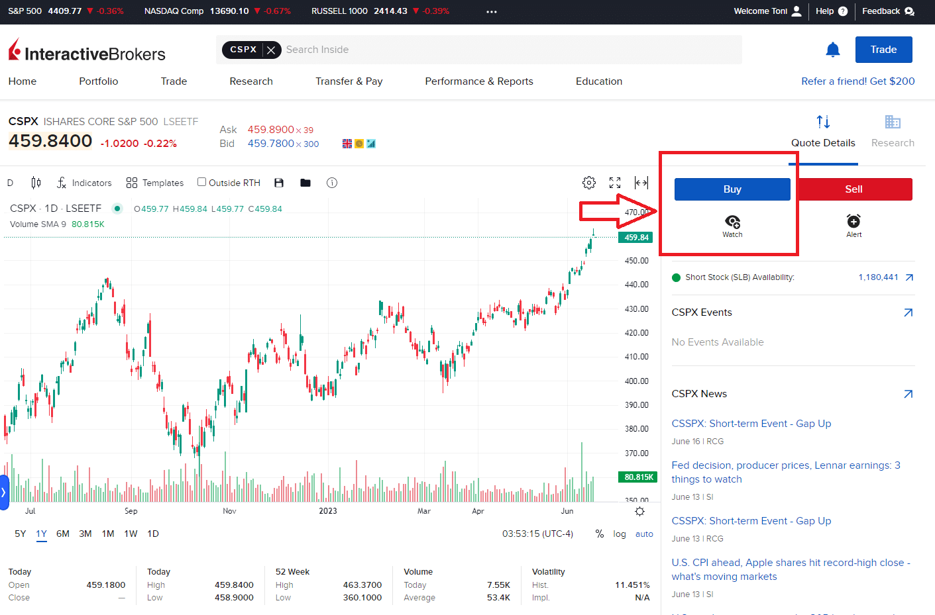Click the 459.84 current price label on the axis
The image size is (935, 615).
tap(636, 238)
